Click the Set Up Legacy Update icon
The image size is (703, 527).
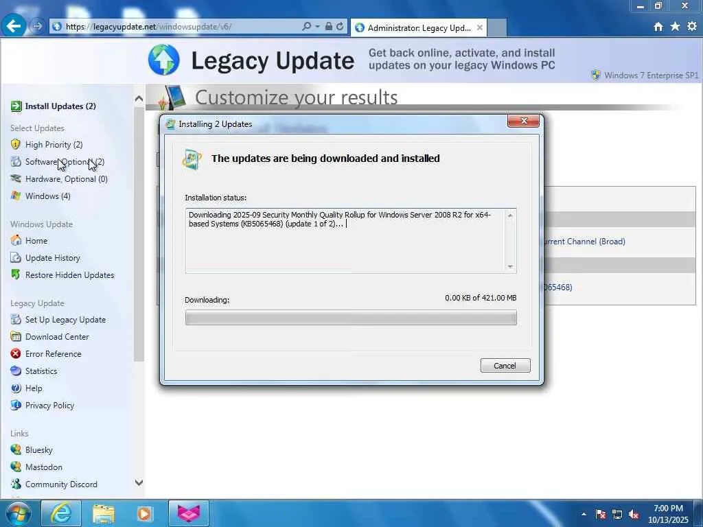coord(16,320)
